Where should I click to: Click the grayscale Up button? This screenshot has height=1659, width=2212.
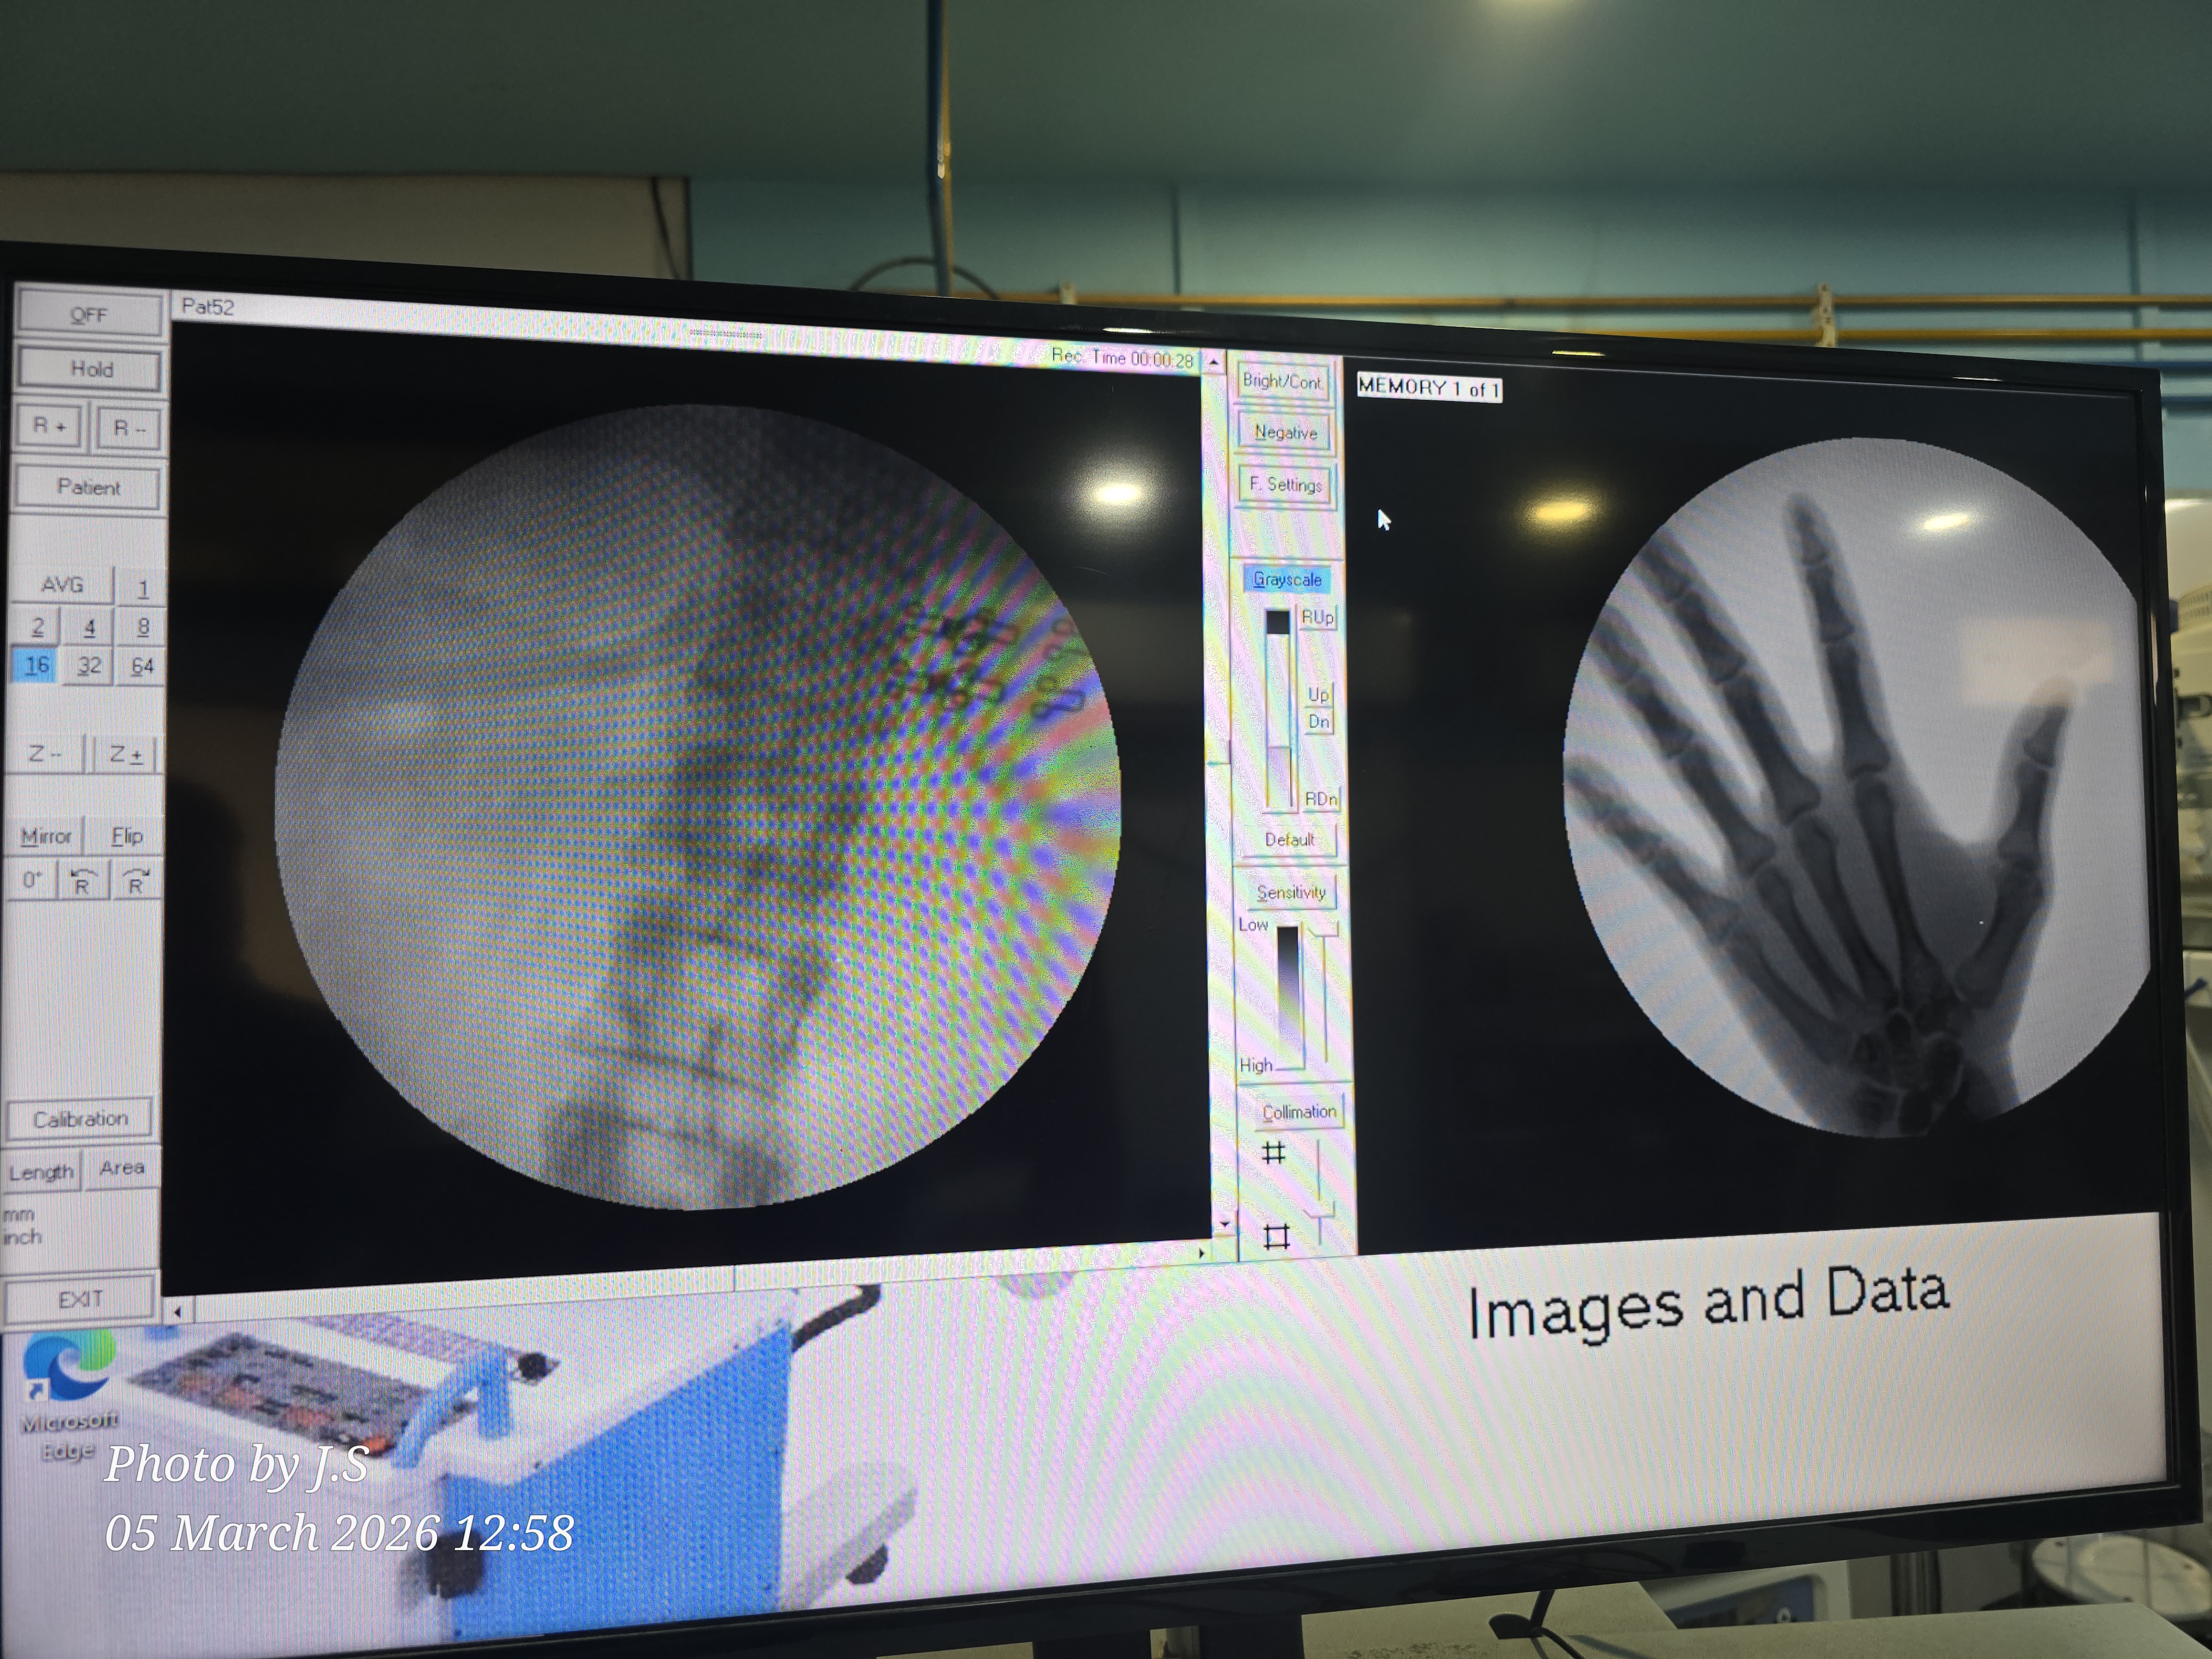click(x=1319, y=694)
